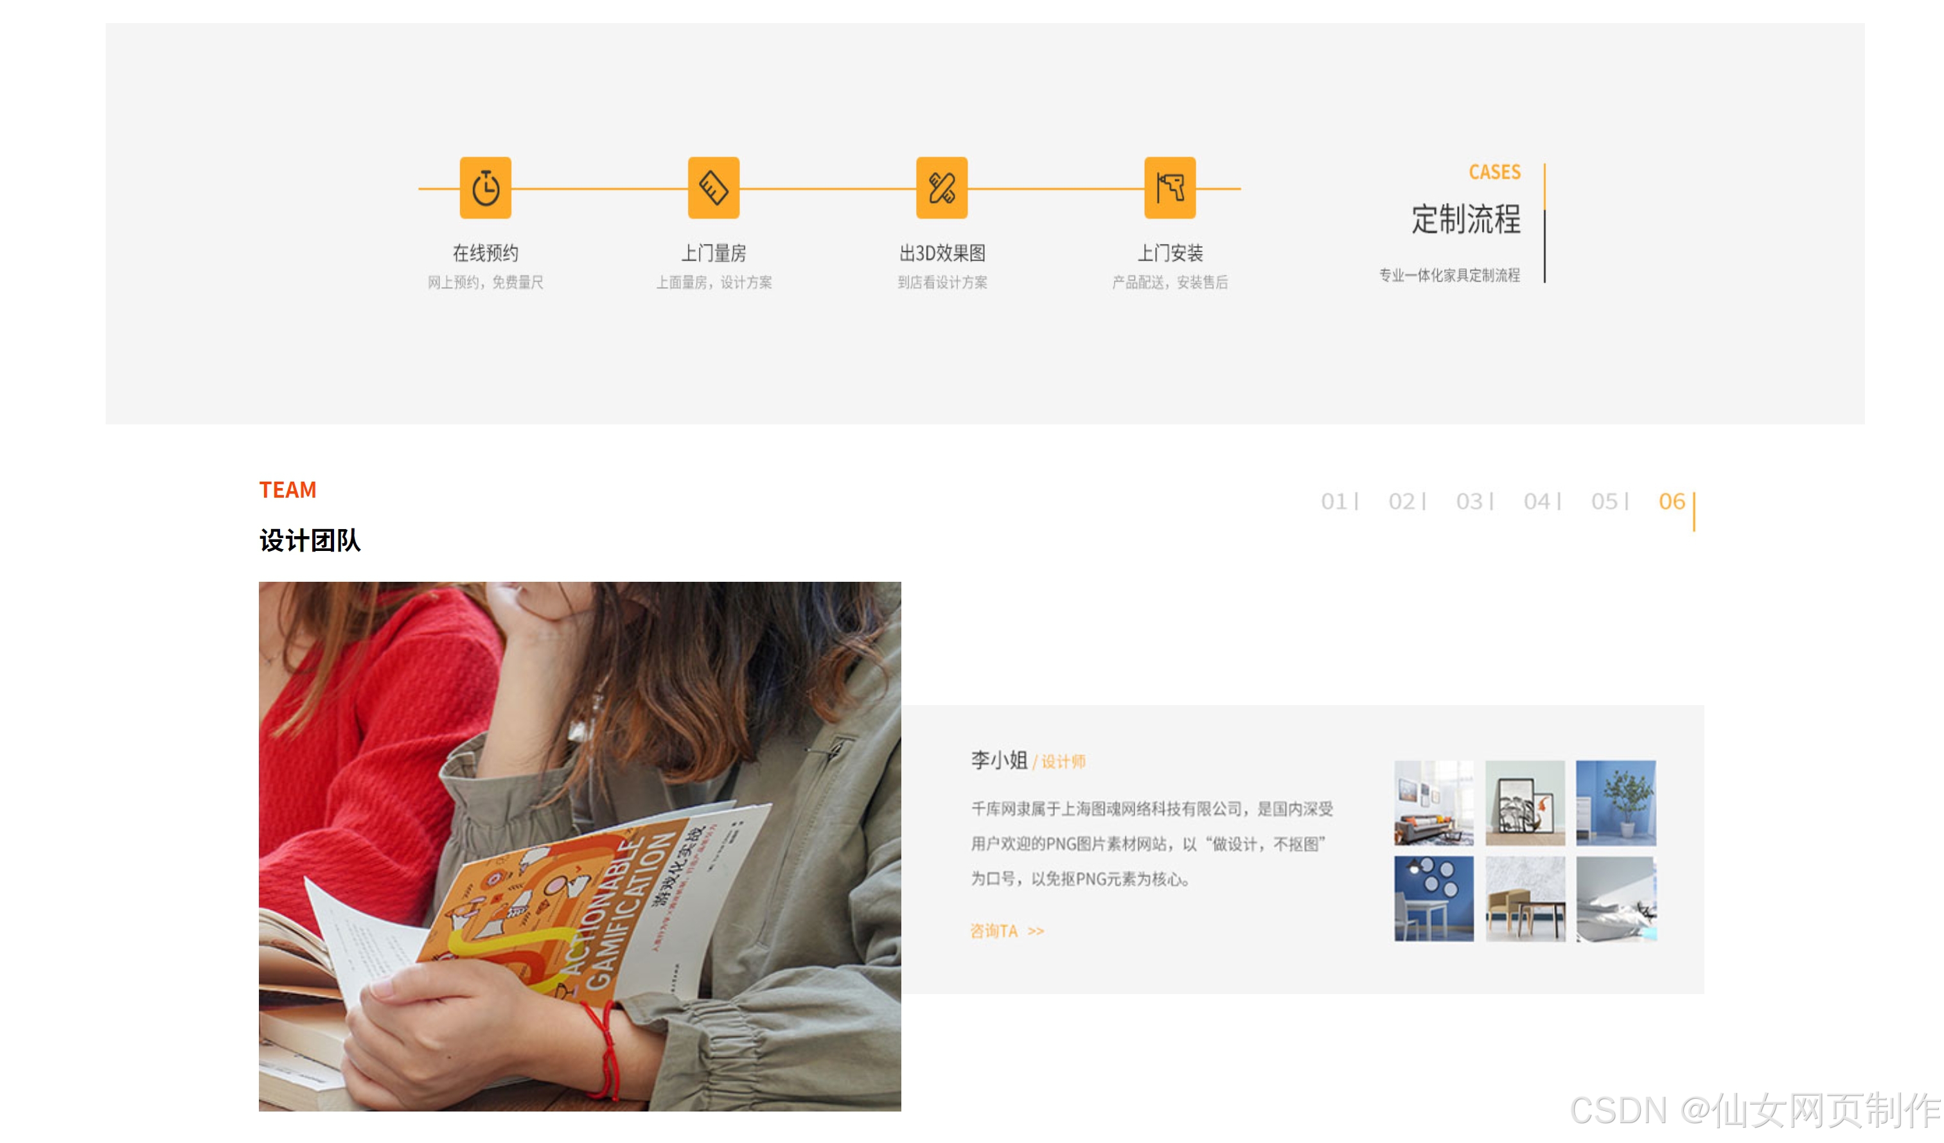Switch to designer tab 02

1402,502
